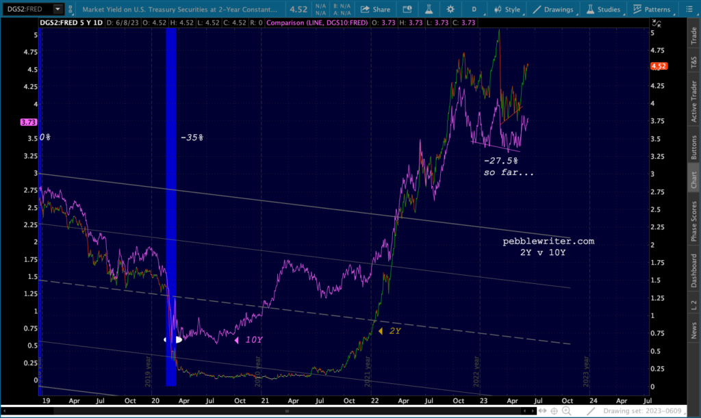The height and width of the screenshot is (418, 701).
Task: Open the symbol selector dropdown arrow
Action: [58, 9]
